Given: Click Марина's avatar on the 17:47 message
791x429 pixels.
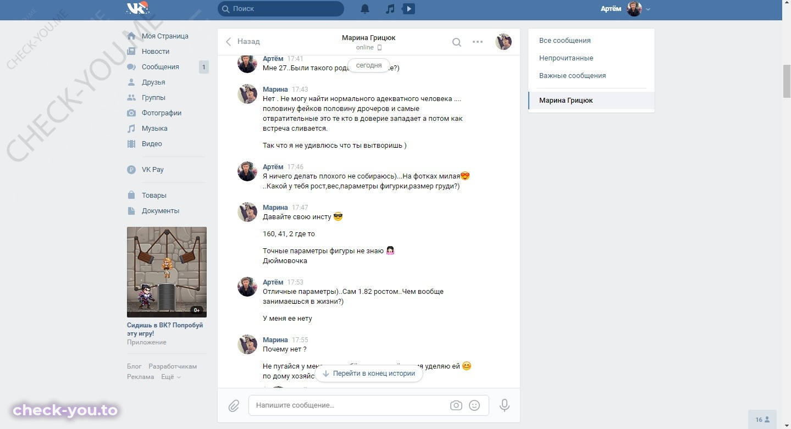Looking at the screenshot, I should tap(247, 212).
